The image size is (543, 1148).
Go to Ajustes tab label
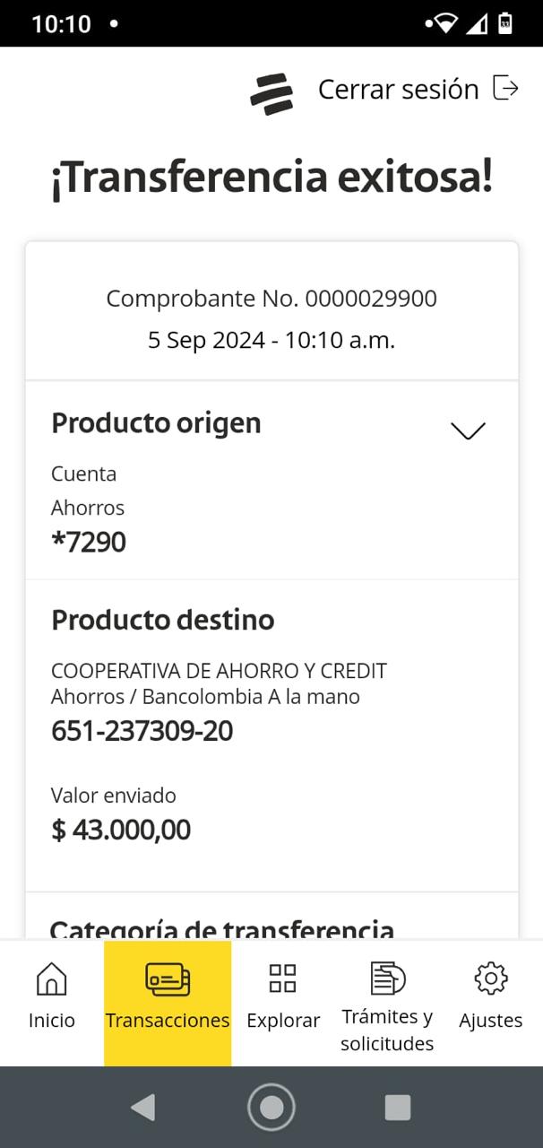click(x=491, y=1021)
